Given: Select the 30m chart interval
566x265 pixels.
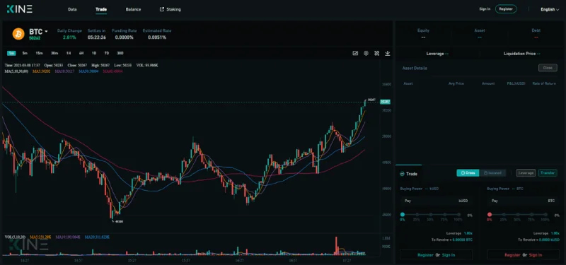Looking at the screenshot, I should click(x=54, y=53).
